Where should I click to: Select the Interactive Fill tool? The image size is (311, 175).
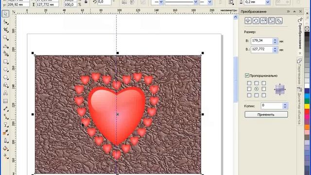(x=5, y=156)
